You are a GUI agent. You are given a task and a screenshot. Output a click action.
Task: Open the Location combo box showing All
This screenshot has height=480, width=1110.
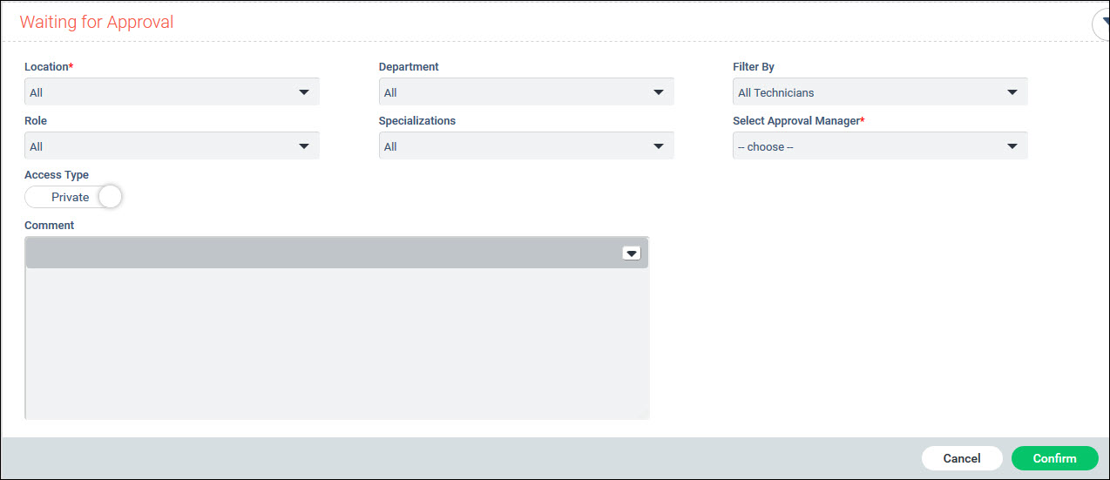click(x=157, y=92)
